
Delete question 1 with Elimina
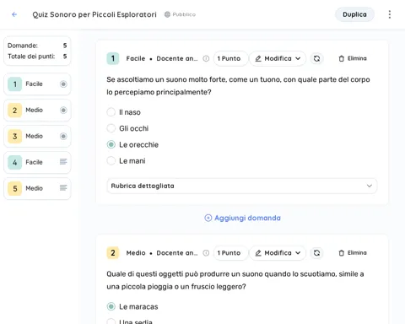pos(353,58)
